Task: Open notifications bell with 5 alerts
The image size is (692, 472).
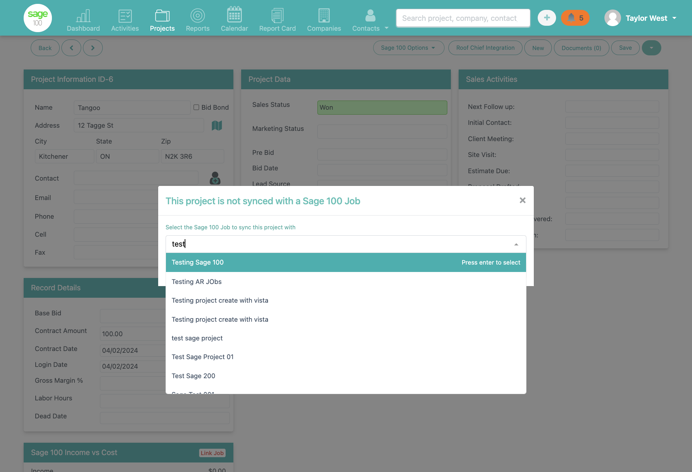Action: click(575, 18)
